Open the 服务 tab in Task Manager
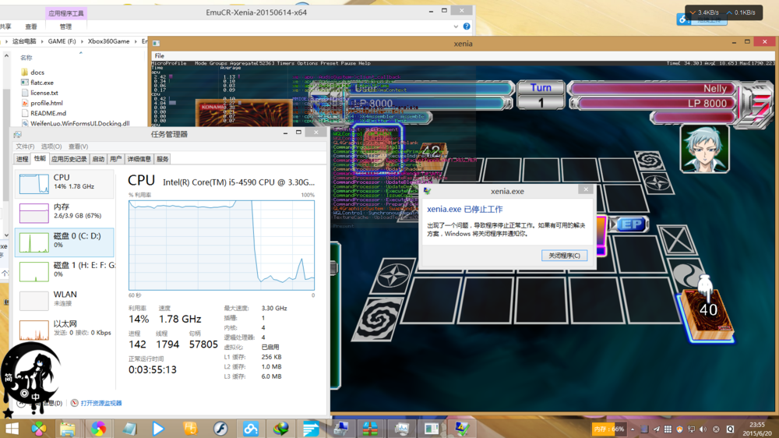This screenshot has width=779, height=438. [x=163, y=159]
